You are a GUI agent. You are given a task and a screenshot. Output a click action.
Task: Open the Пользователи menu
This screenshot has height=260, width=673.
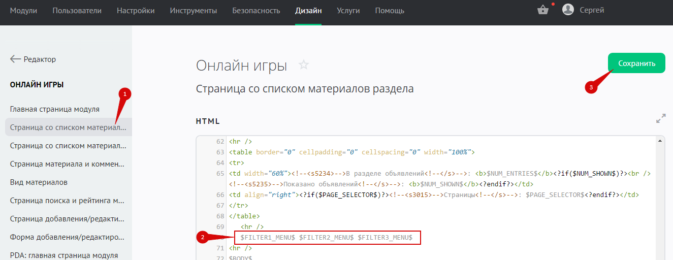pos(77,11)
